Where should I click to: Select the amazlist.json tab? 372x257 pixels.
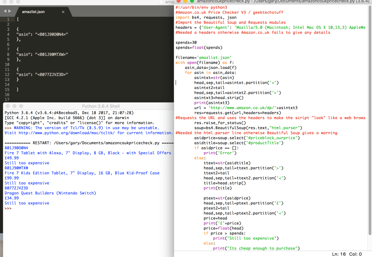click(33, 12)
